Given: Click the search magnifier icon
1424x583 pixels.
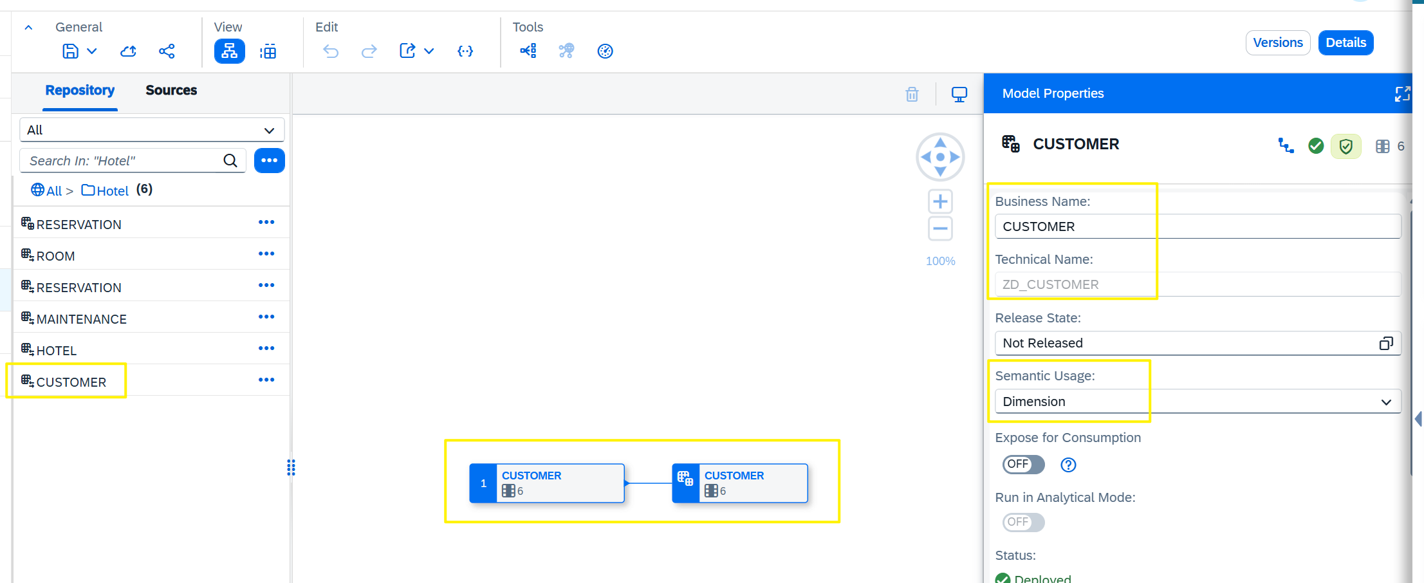Looking at the screenshot, I should point(230,161).
